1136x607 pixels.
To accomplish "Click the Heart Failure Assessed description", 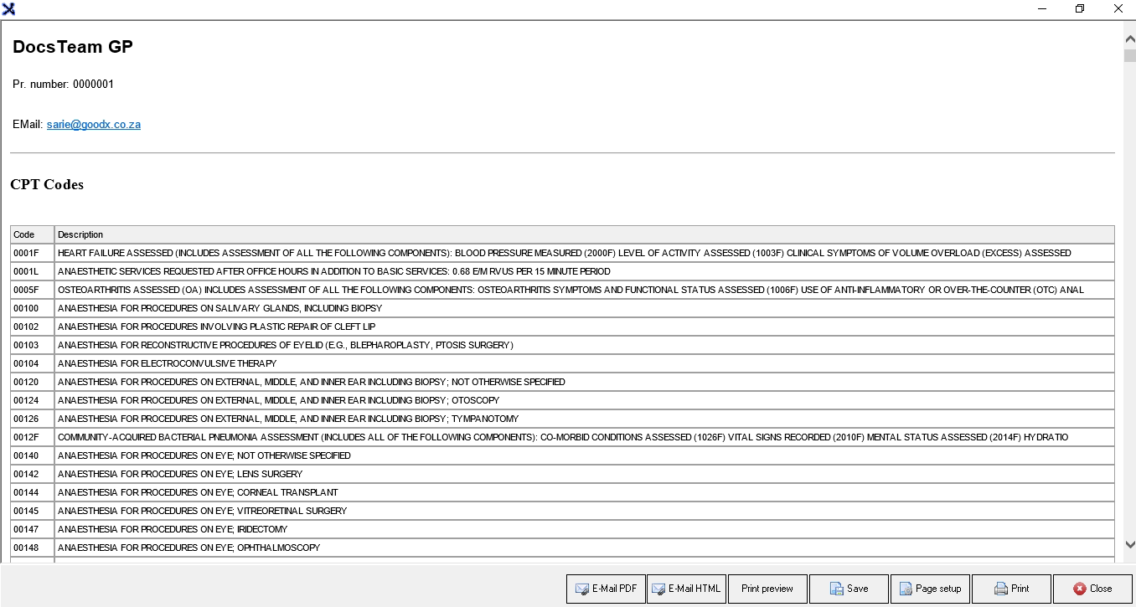I will click(x=585, y=253).
